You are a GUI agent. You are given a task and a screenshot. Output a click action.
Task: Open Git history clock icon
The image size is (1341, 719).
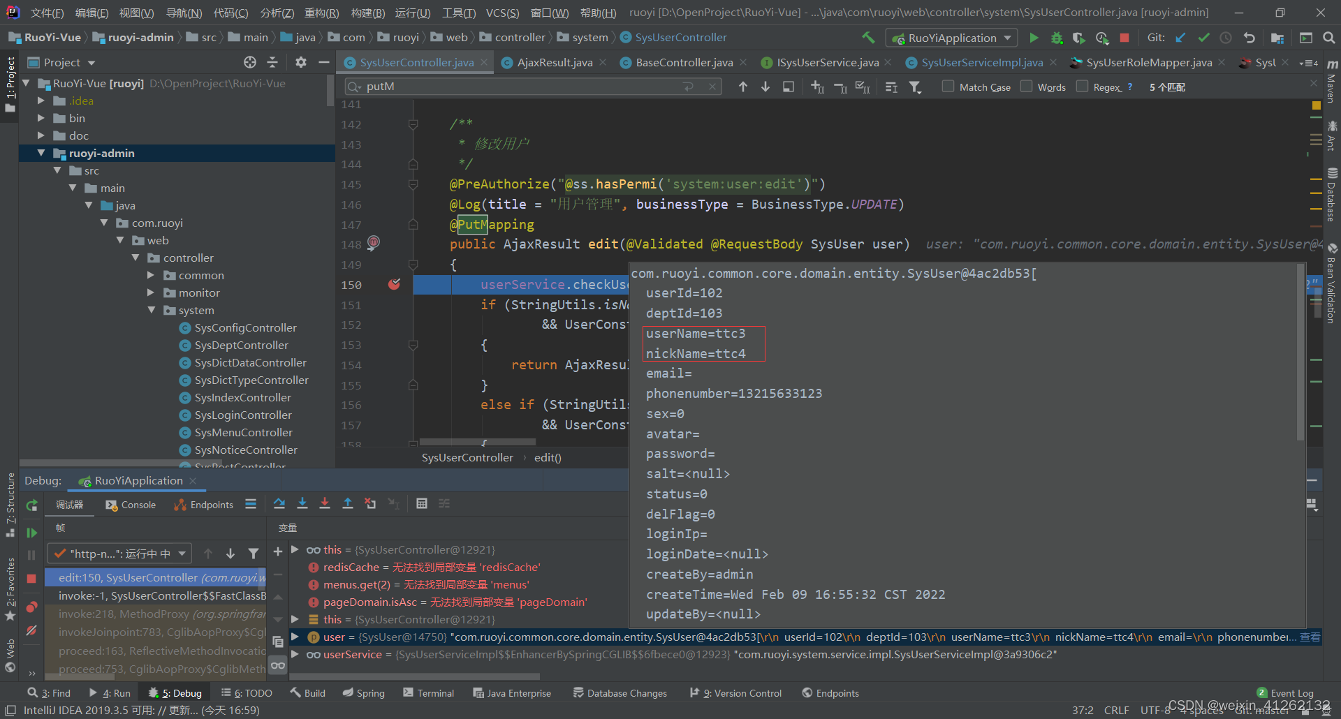1226,38
